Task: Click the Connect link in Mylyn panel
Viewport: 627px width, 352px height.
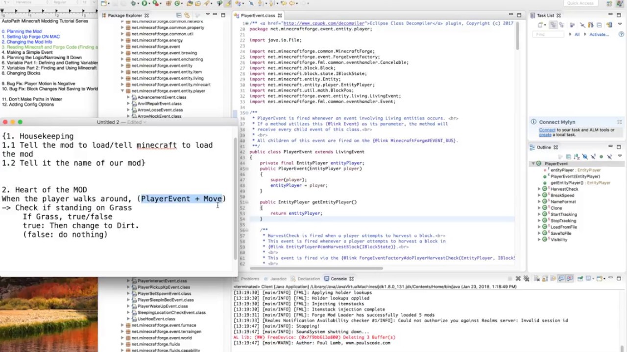Action: point(547,130)
